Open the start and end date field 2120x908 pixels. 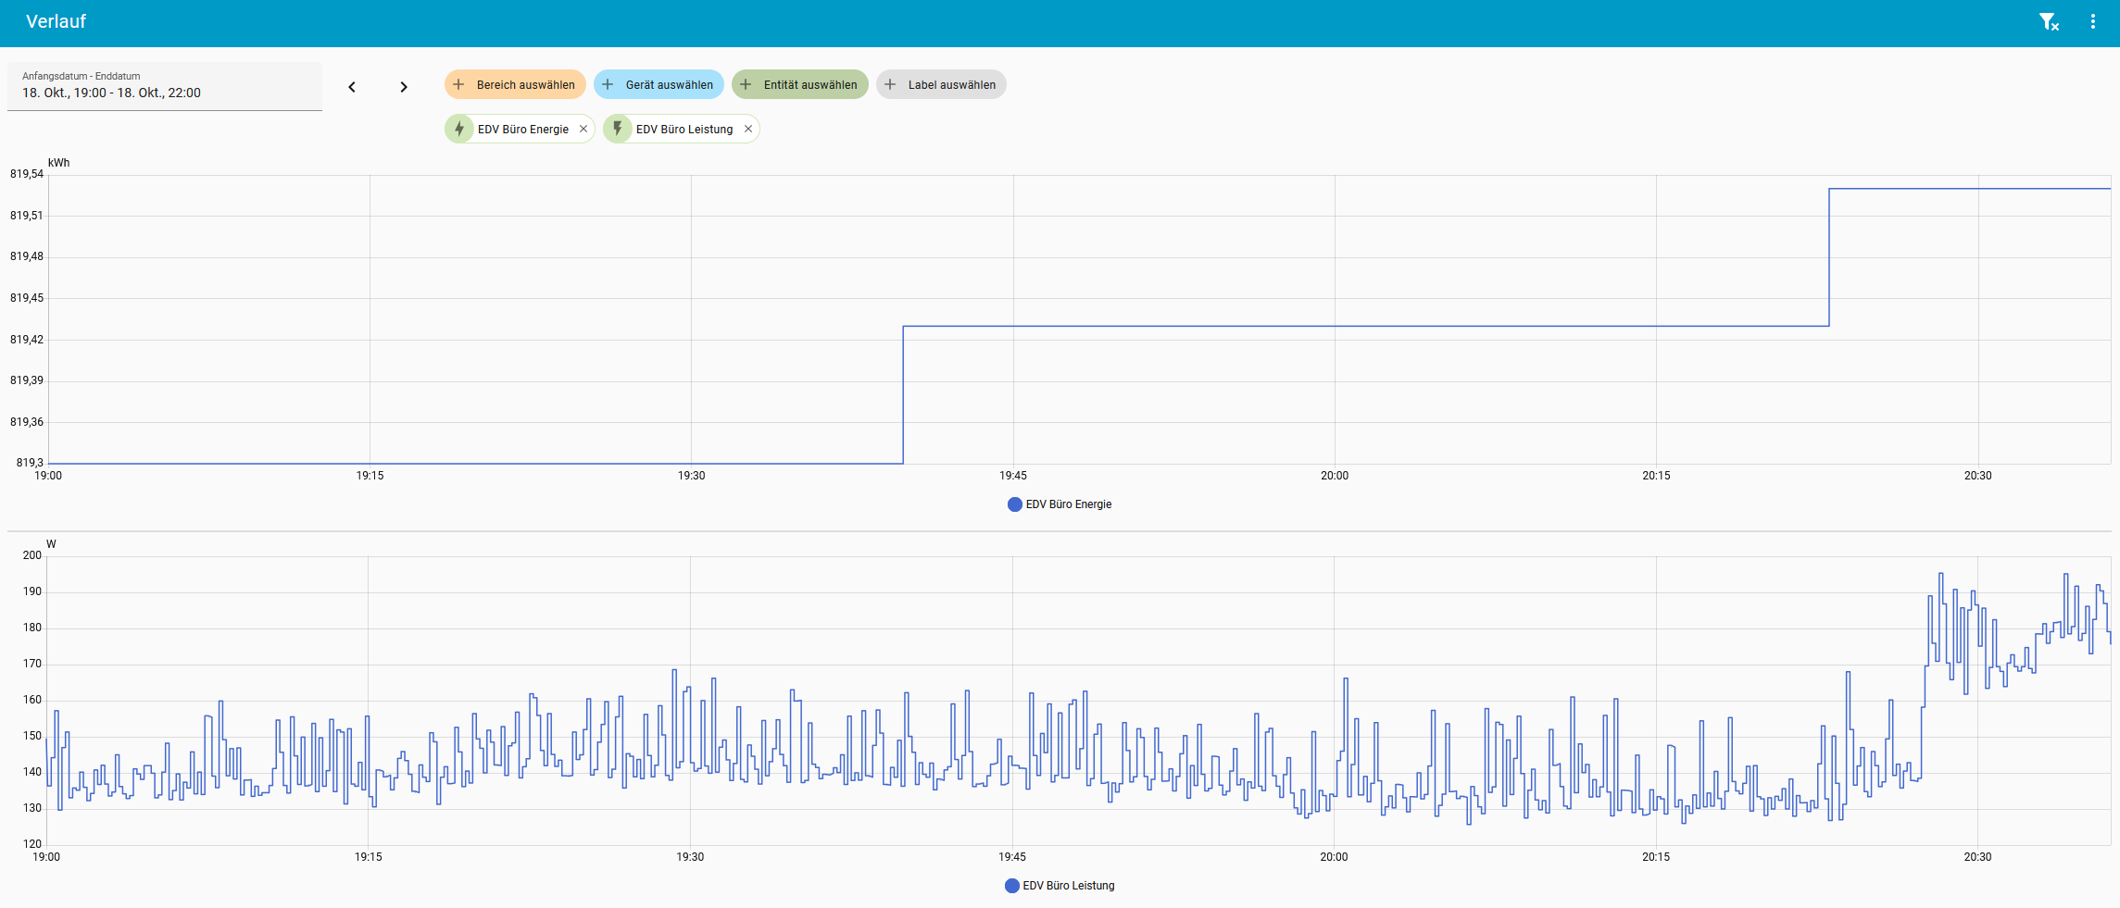click(165, 86)
